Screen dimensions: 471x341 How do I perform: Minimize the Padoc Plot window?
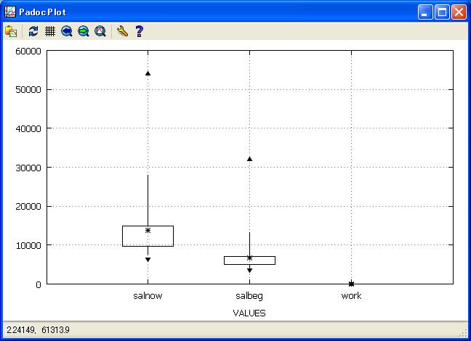[425, 12]
